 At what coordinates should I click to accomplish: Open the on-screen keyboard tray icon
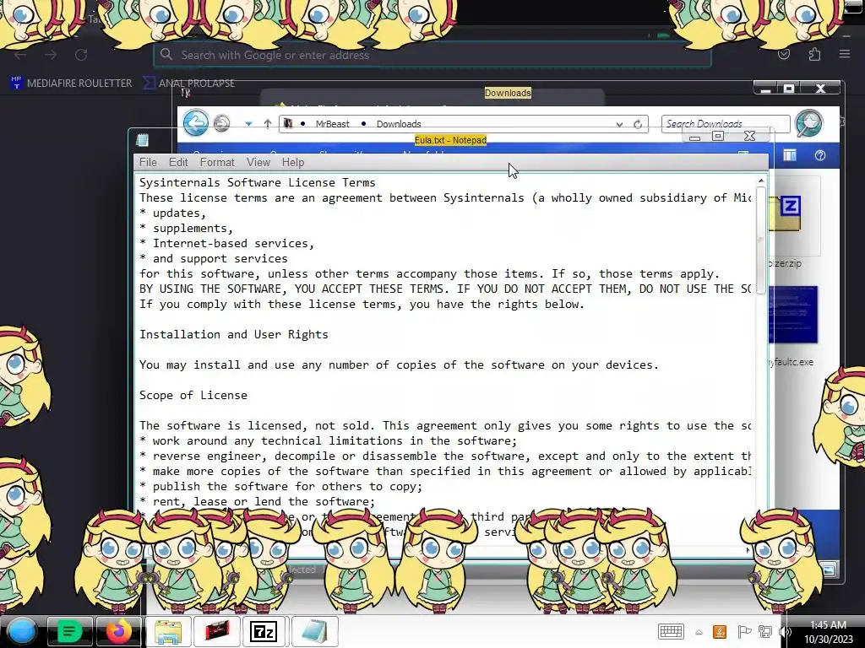pos(671,632)
